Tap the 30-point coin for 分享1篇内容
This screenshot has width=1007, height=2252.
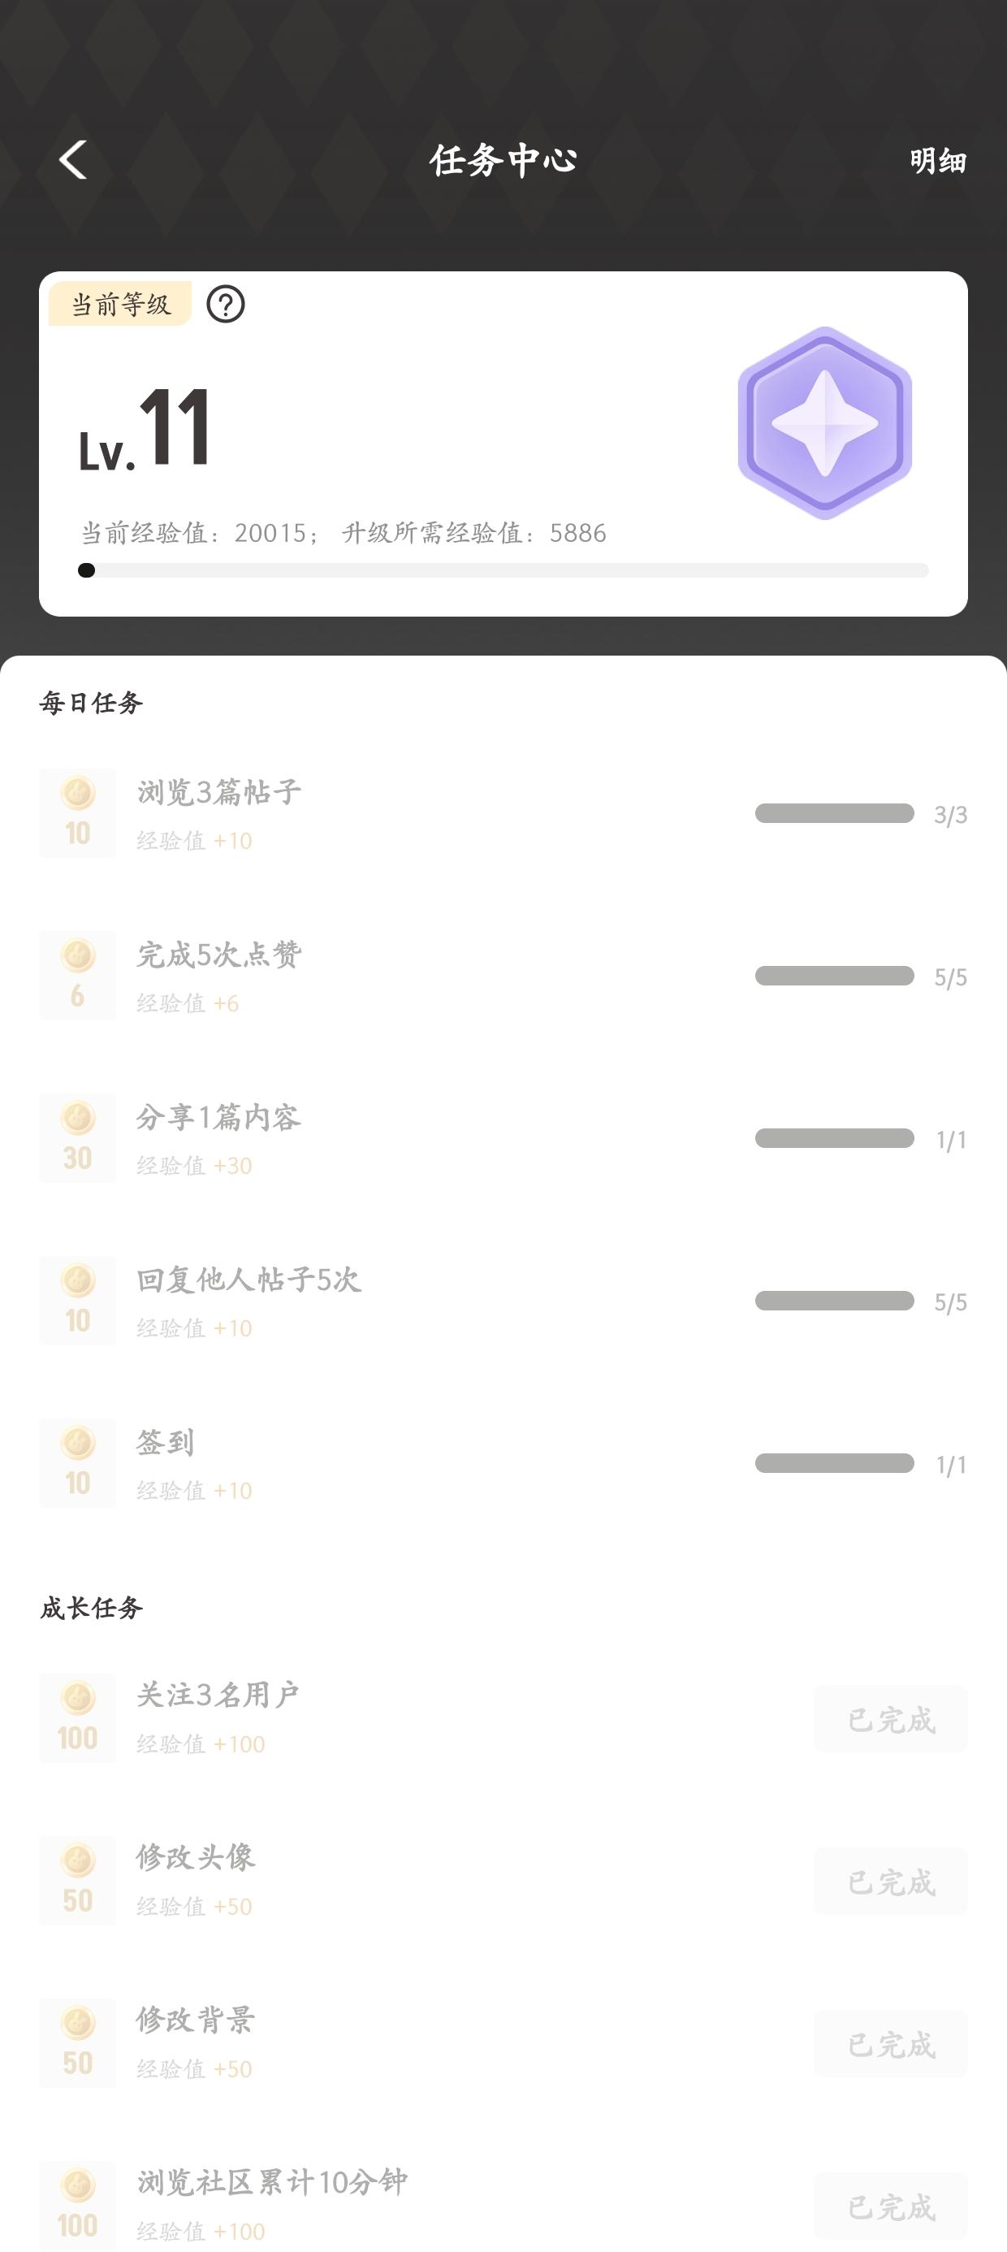tap(78, 1138)
